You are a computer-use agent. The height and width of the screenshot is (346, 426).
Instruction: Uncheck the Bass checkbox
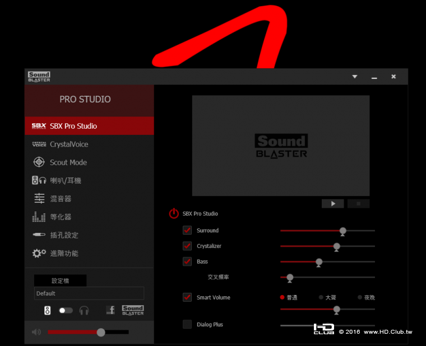(187, 261)
